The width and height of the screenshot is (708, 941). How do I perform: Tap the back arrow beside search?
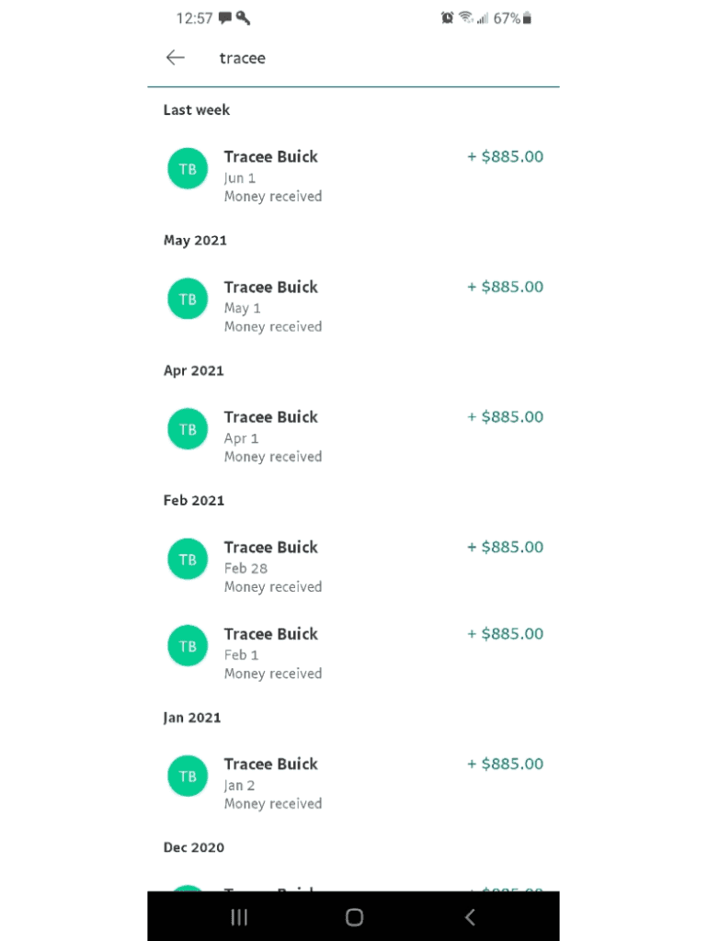[x=175, y=58]
